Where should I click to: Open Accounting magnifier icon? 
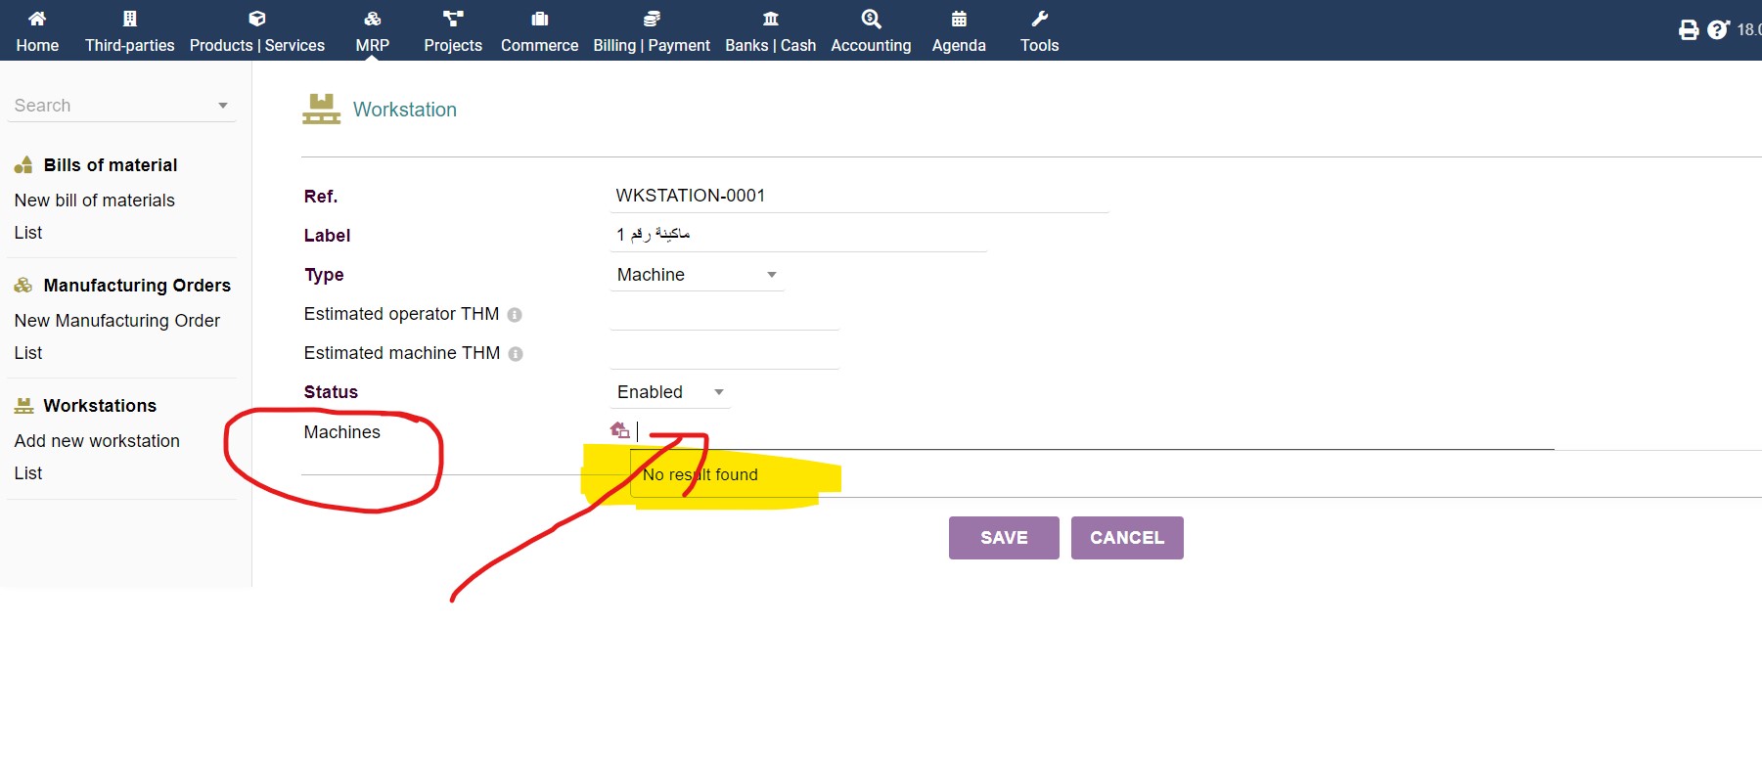(x=871, y=19)
